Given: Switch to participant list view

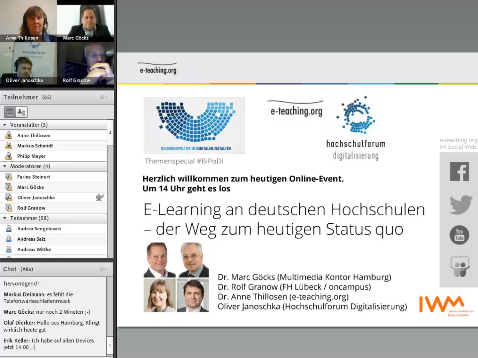Looking at the screenshot, I should (x=10, y=112).
